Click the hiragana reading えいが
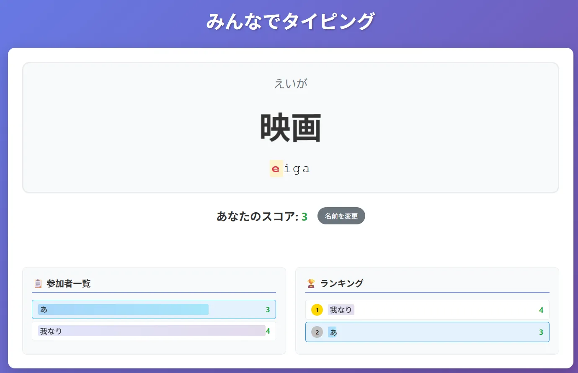 290,84
